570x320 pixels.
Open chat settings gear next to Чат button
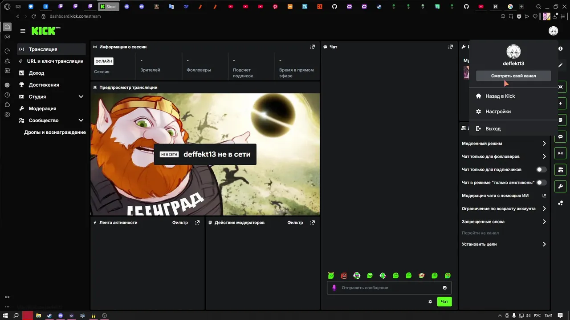pos(430,302)
